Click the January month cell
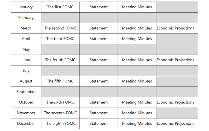The width and height of the screenshot is (209, 131). click(26, 7)
